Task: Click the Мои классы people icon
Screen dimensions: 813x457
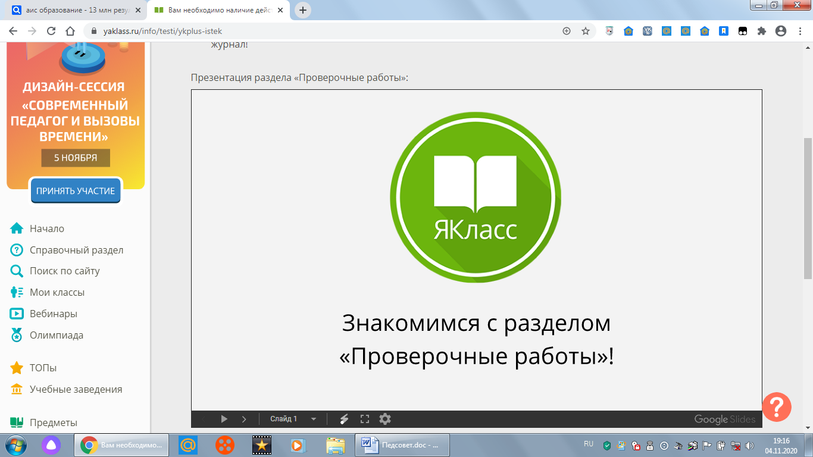Action: [17, 292]
